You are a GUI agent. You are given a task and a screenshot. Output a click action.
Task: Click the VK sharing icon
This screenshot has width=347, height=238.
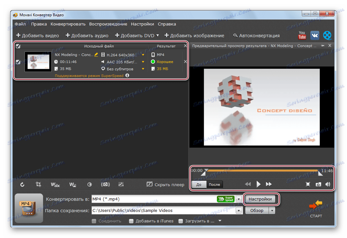314,35
